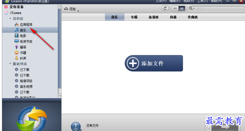Open the 书籍 books icon

[x=16, y=52]
